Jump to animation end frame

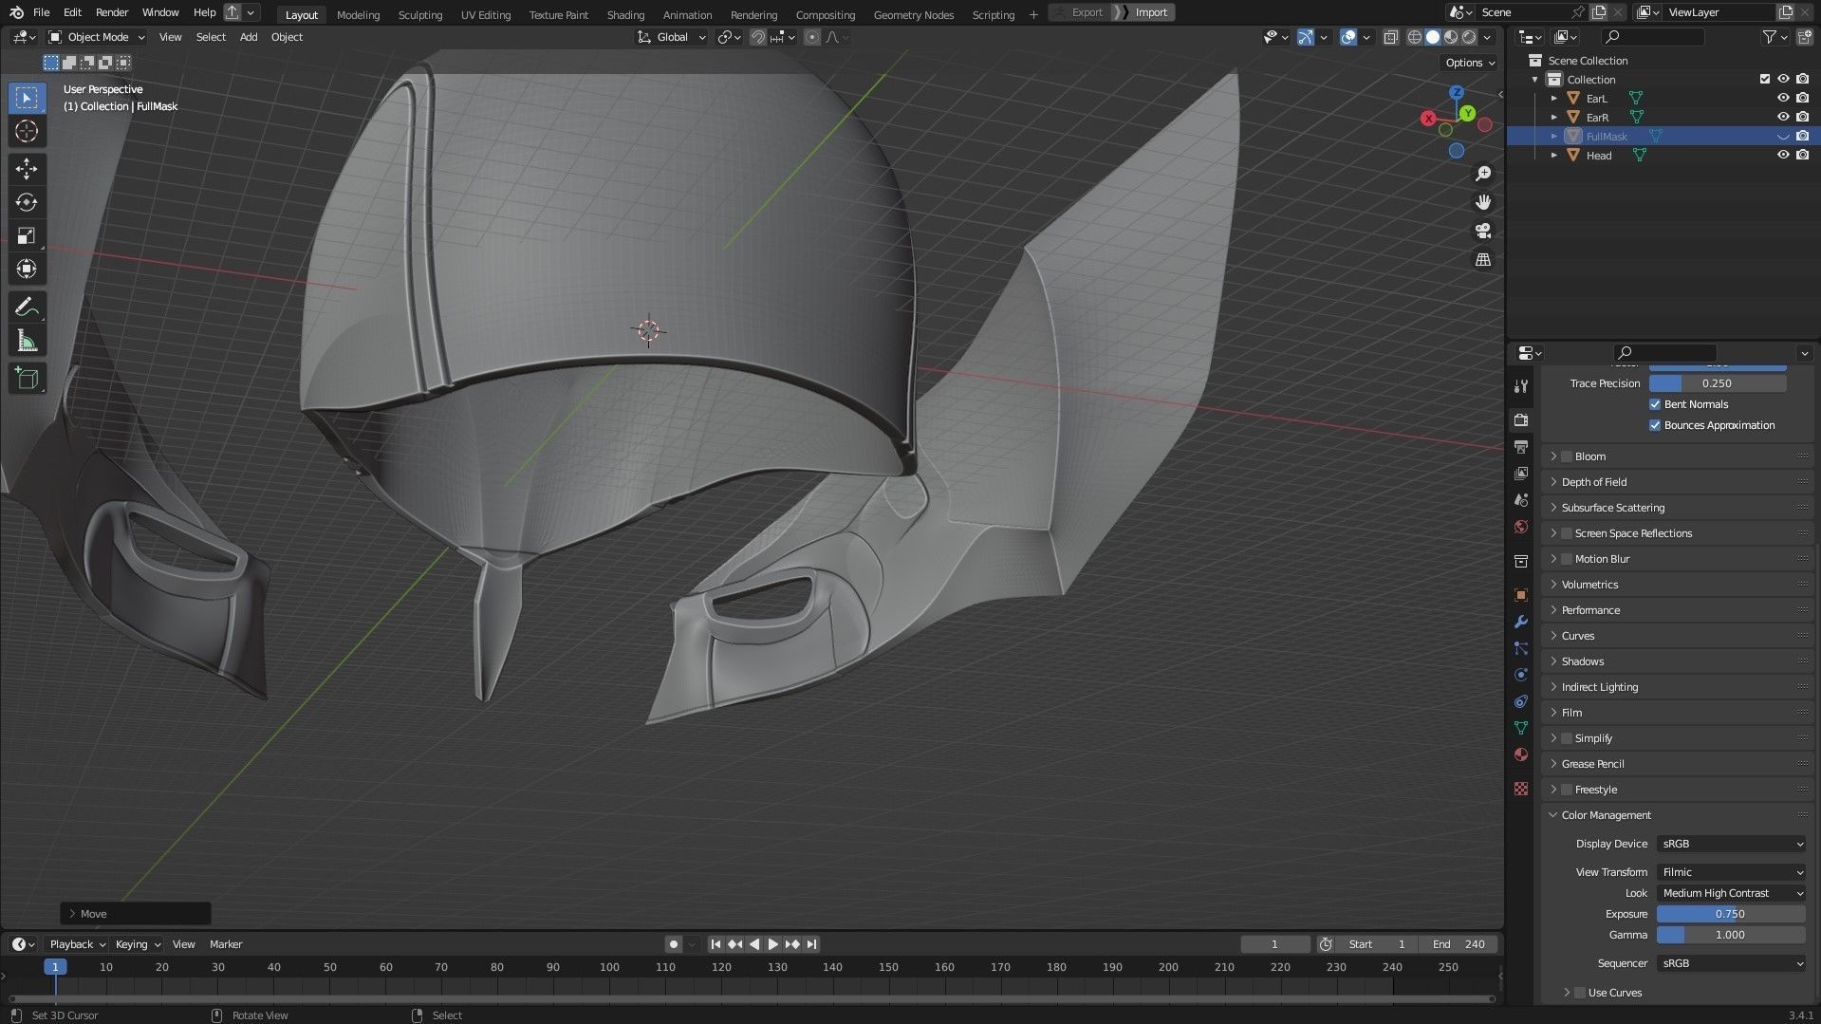tap(811, 944)
